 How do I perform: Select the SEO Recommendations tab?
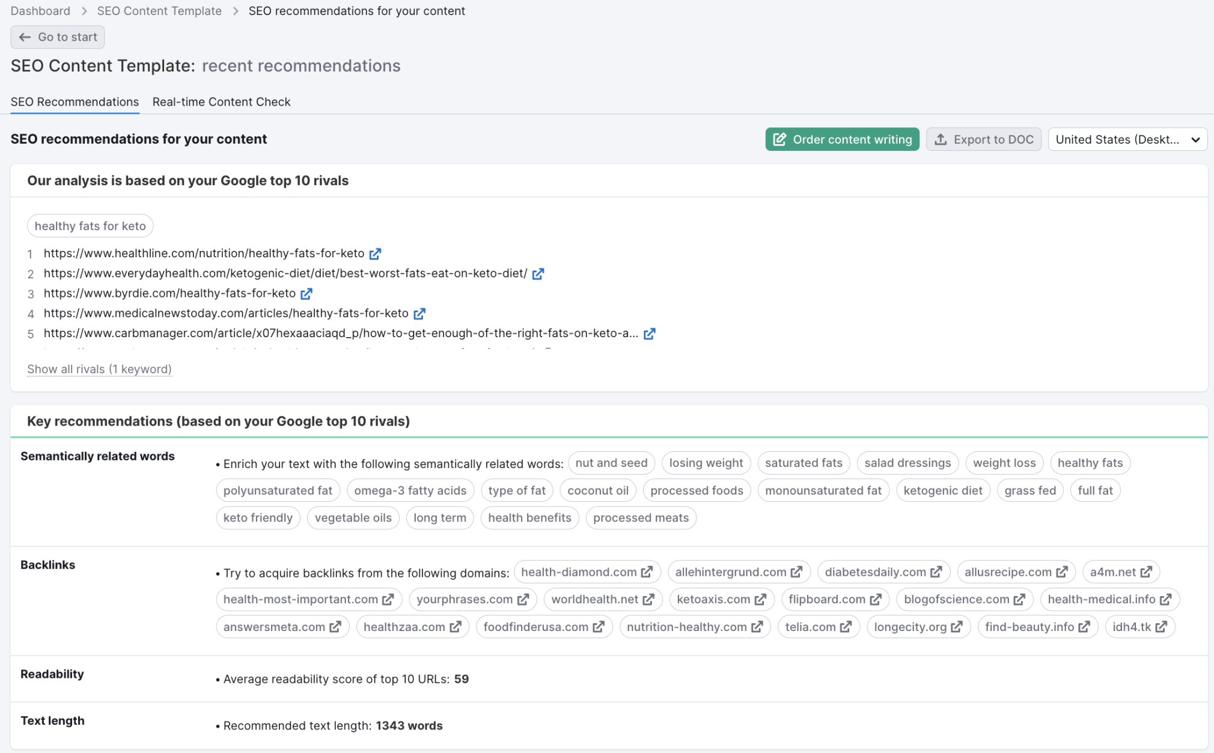point(74,102)
